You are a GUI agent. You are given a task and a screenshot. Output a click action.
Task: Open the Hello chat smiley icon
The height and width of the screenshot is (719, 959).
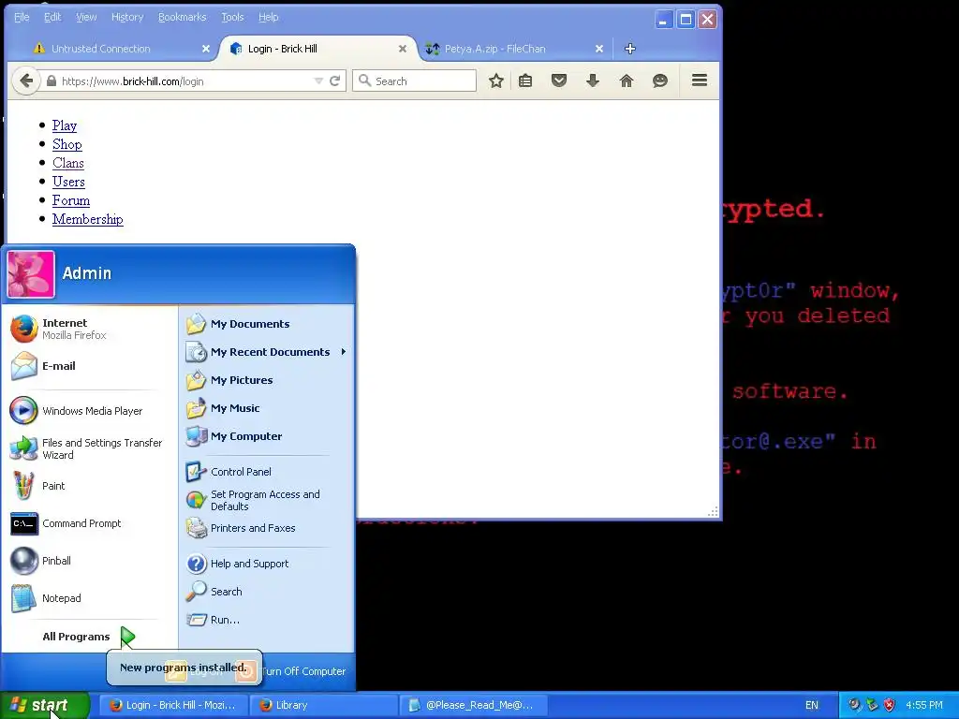(660, 81)
